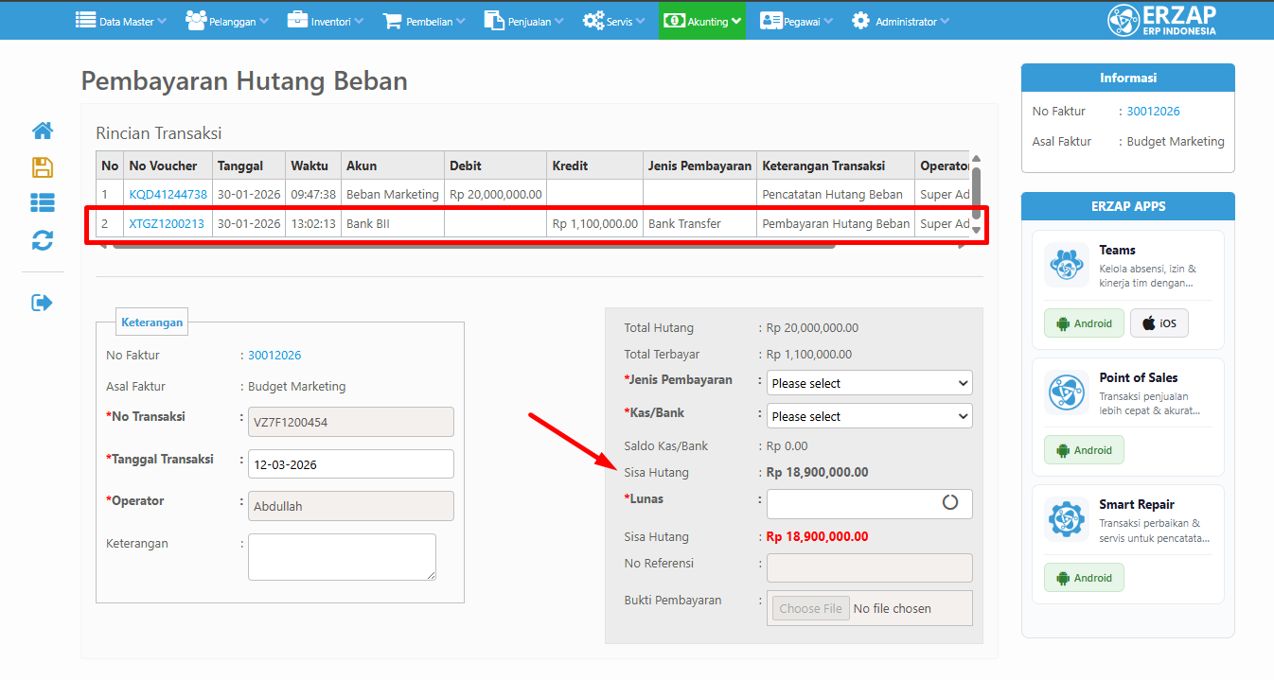Open the Kas/Bank select dropdown
Screen dimensions: 1274x680
tap(869, 416)
